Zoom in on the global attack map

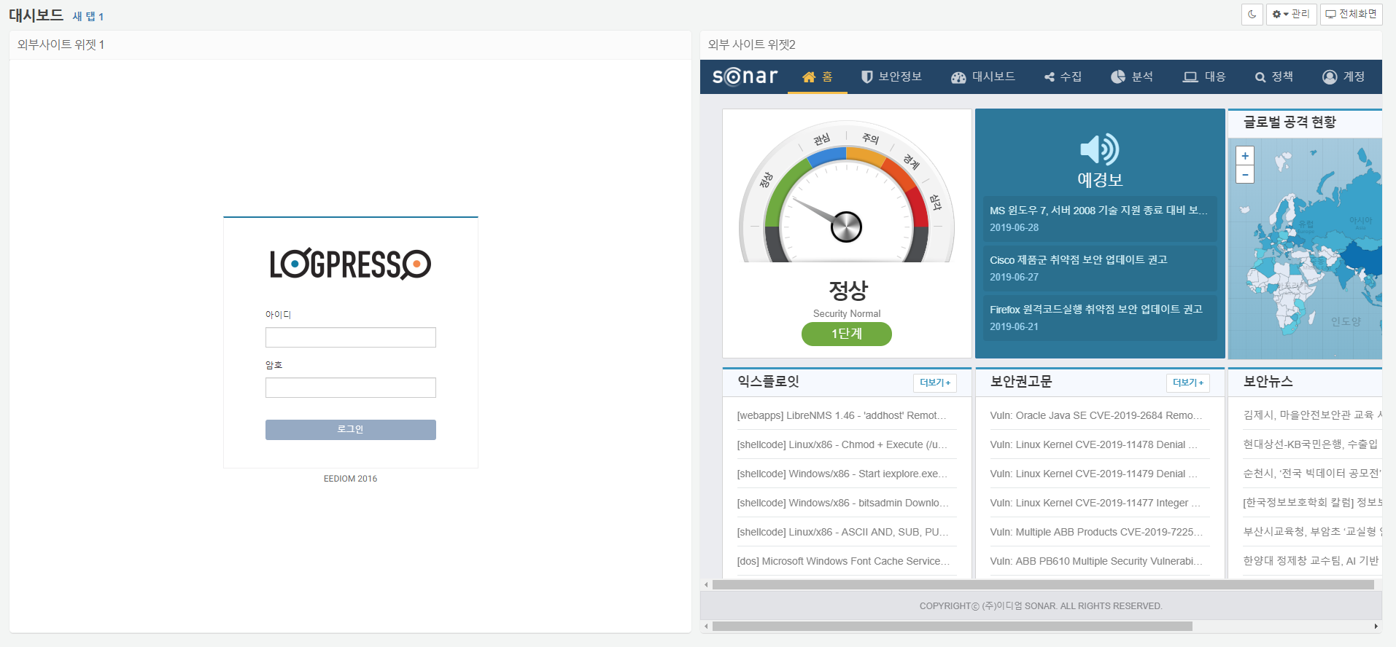click(x=1245, y=156)
